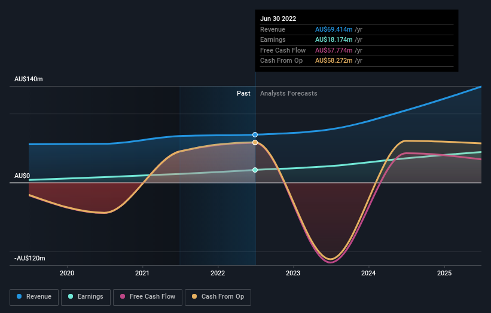Toggle the Revenue legend button
491x313 pixels.
click(34, 297)
